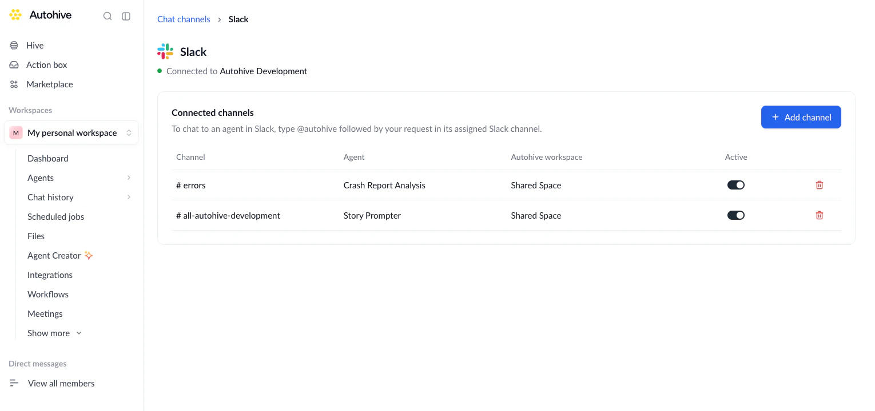Click the Action box inbox icon

click(14, 65)
